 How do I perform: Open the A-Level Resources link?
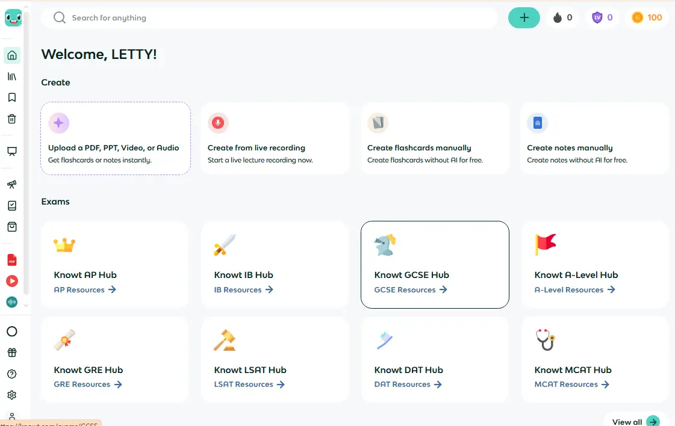[x=574, y=289]
